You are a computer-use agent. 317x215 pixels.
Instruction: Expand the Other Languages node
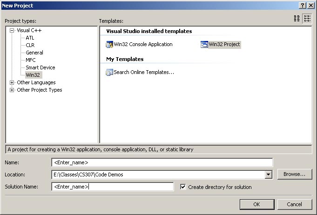point(12,82)
